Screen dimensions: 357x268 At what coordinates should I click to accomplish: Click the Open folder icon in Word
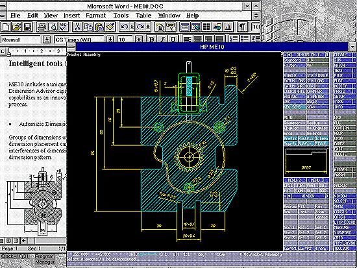[17, 27]
